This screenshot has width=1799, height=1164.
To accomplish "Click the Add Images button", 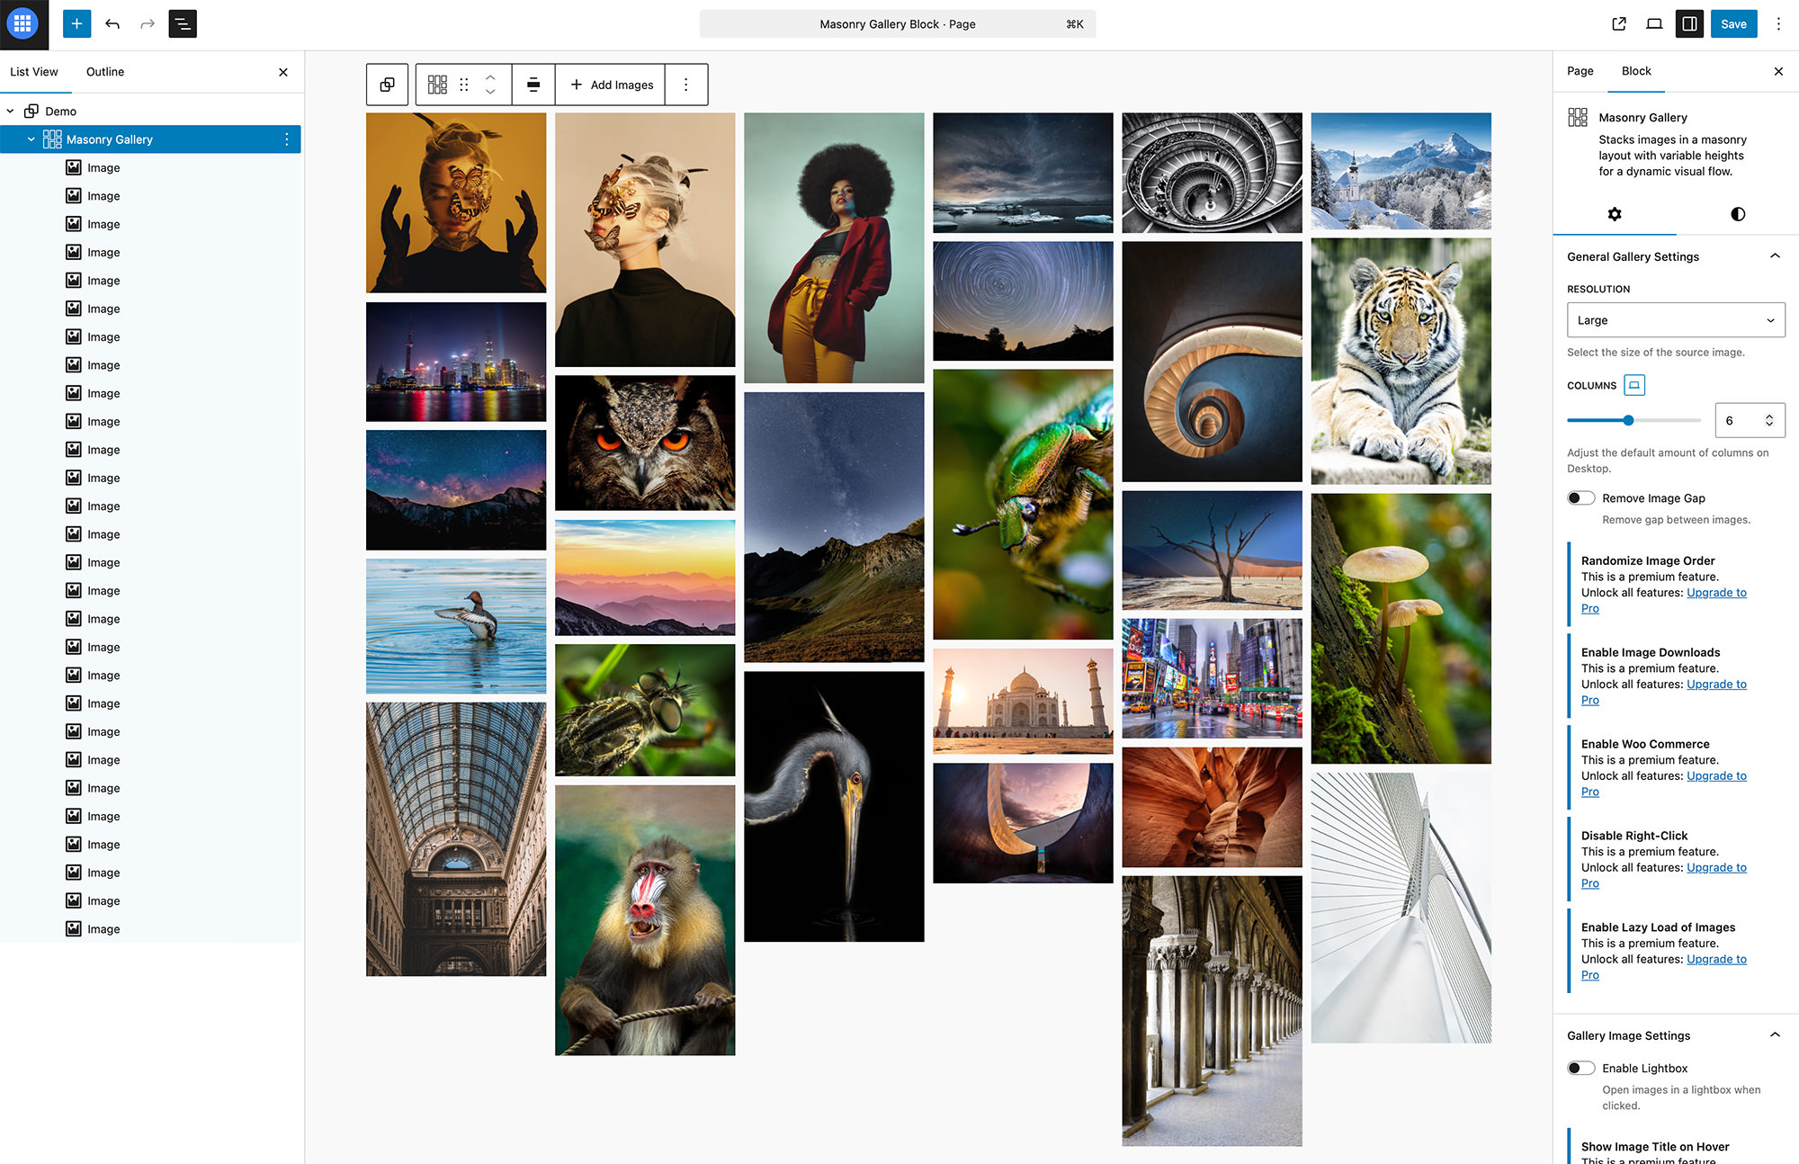I will coord(611,84).
